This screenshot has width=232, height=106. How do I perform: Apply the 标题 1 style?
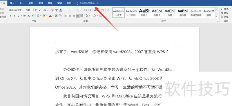[144, 12]
